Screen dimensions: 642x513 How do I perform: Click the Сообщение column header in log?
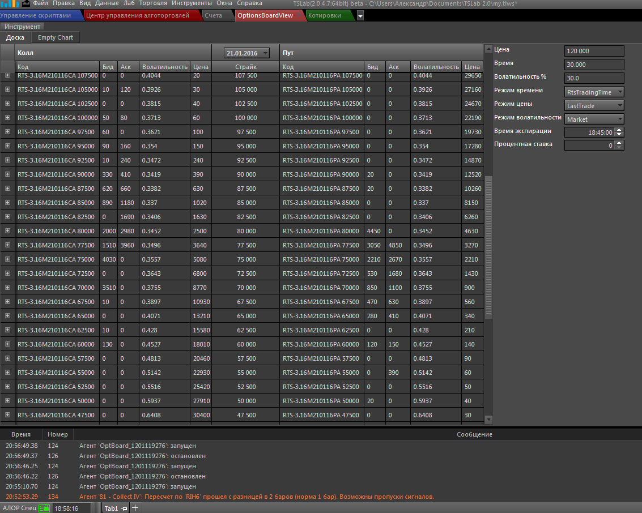click(x=474, y=434)
